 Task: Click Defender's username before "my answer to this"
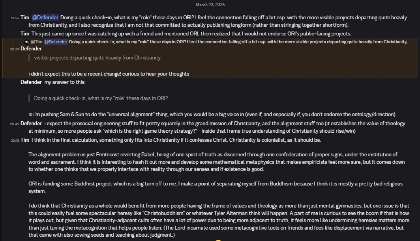click(x=31, y=82)
